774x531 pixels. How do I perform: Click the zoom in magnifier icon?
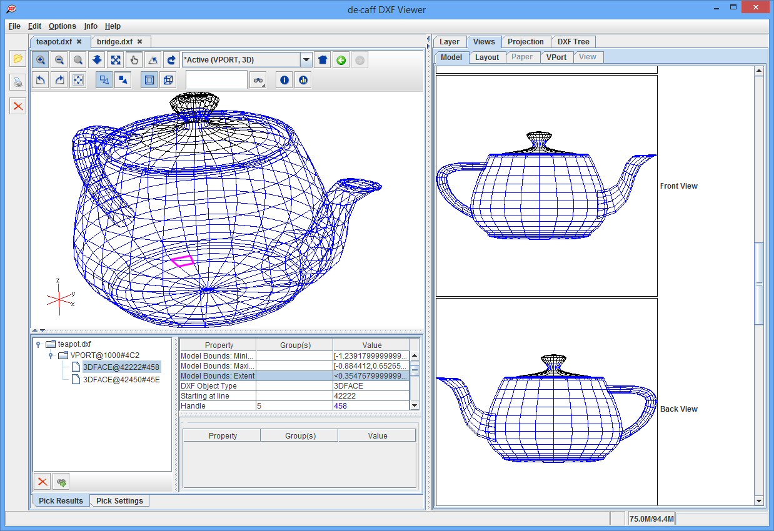40,60
